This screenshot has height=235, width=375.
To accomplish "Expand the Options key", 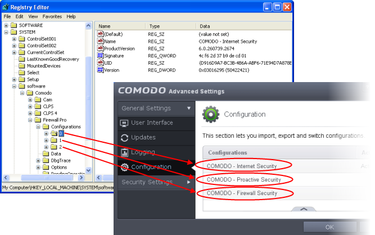I will point(38,168).
